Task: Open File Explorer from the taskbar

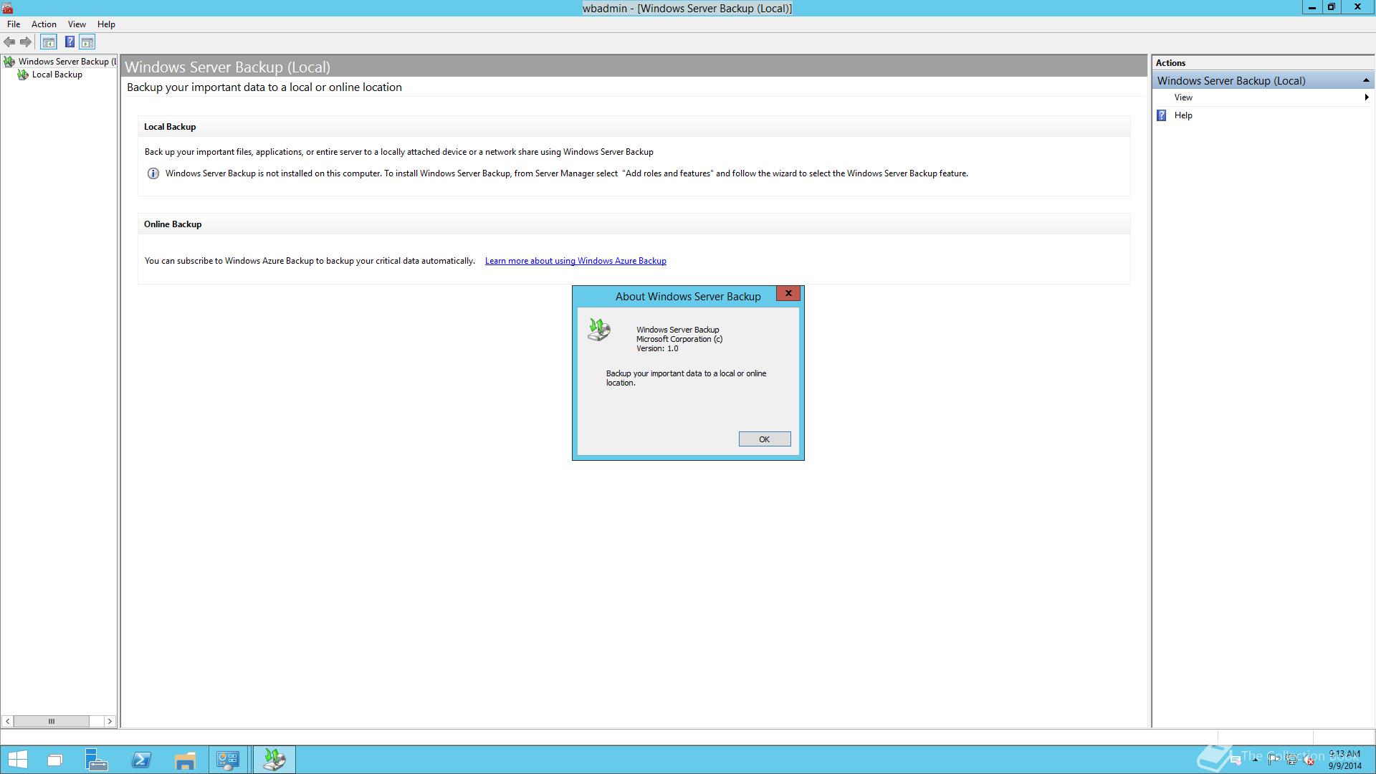Action: point(185,760)
